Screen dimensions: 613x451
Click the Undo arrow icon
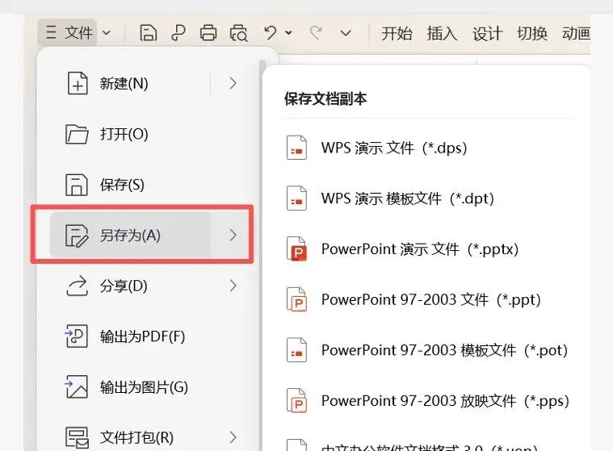270,32
